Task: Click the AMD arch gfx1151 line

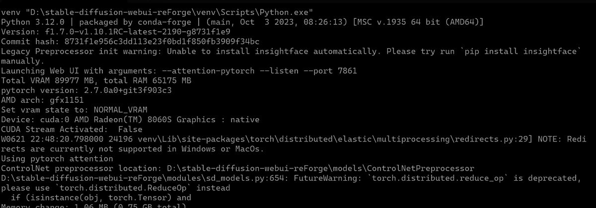Action: (x=42, y=99)
